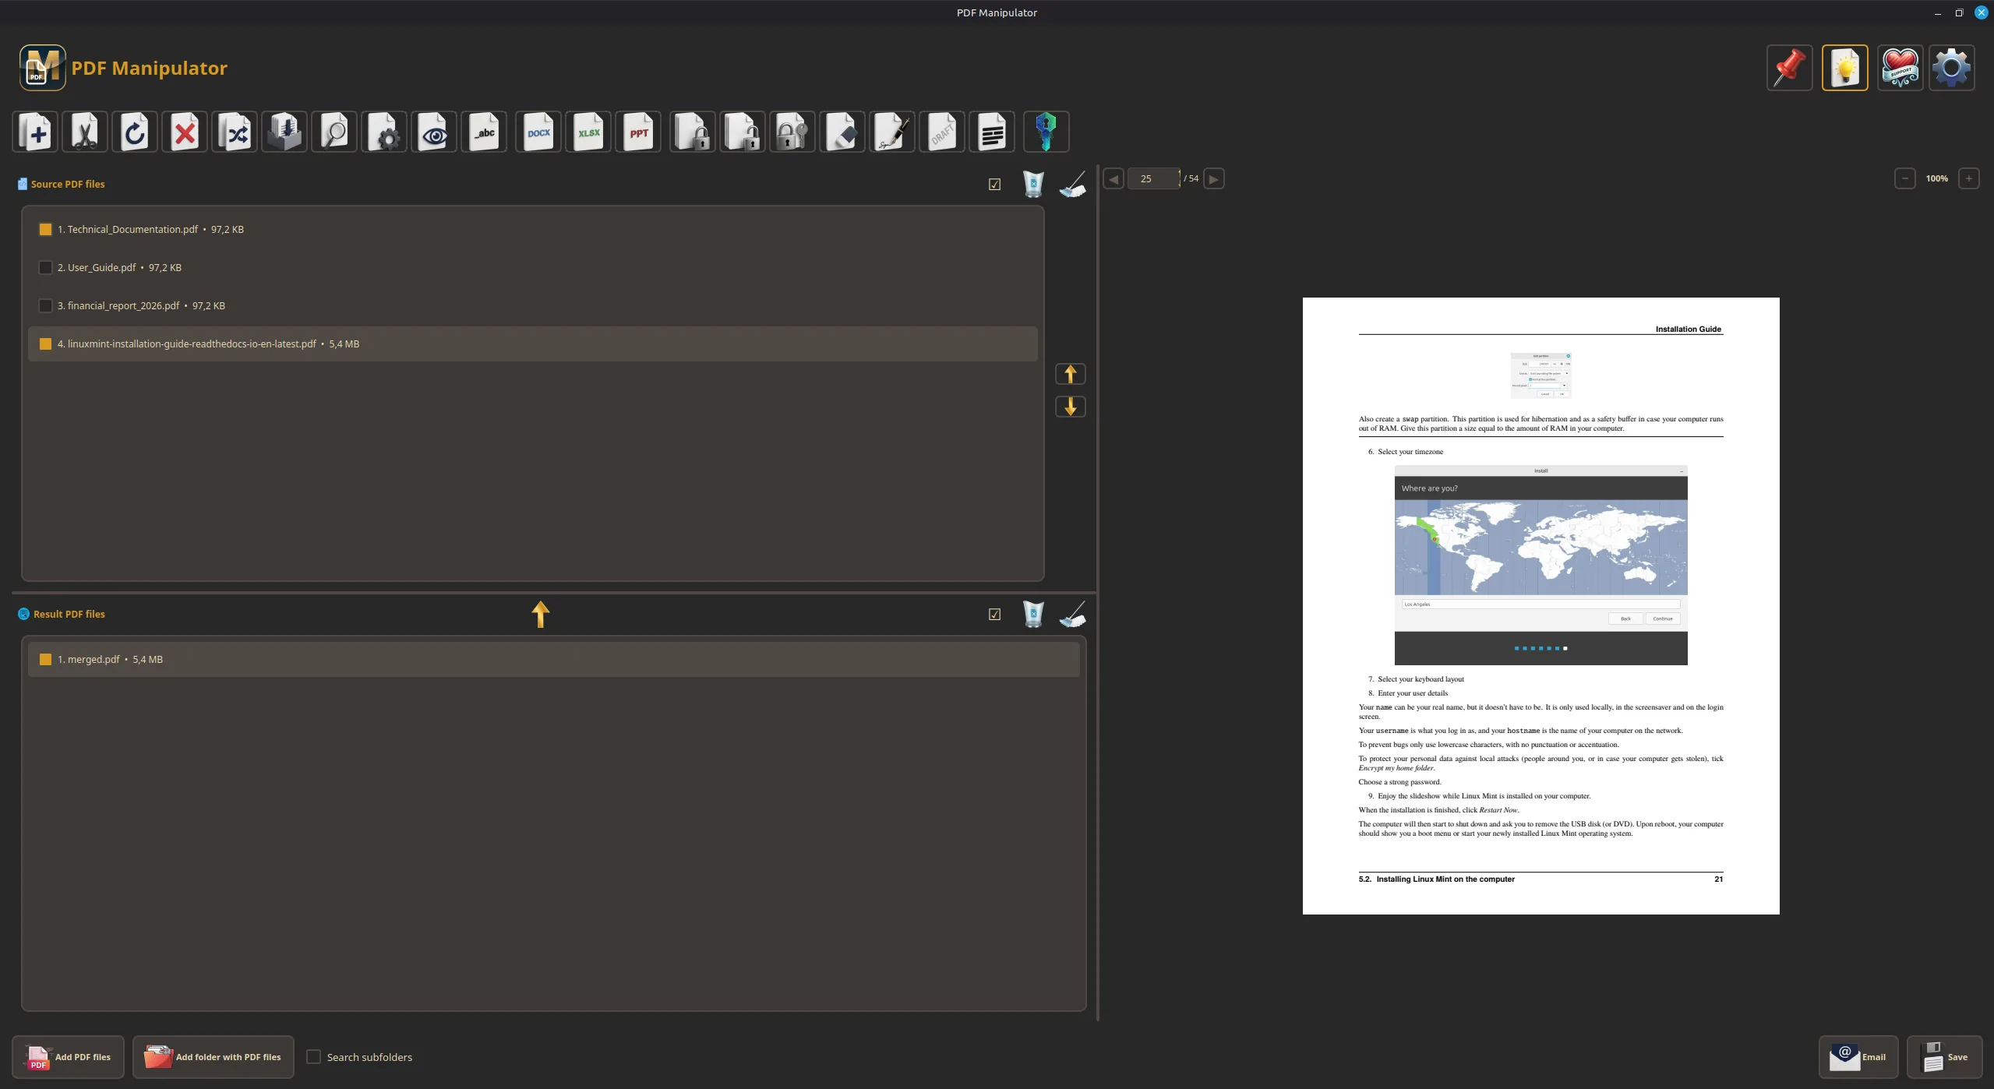Click the red pushpin icon
The width and height of the screenshot is (1994, 1089).
click(x=1790, y=68)
